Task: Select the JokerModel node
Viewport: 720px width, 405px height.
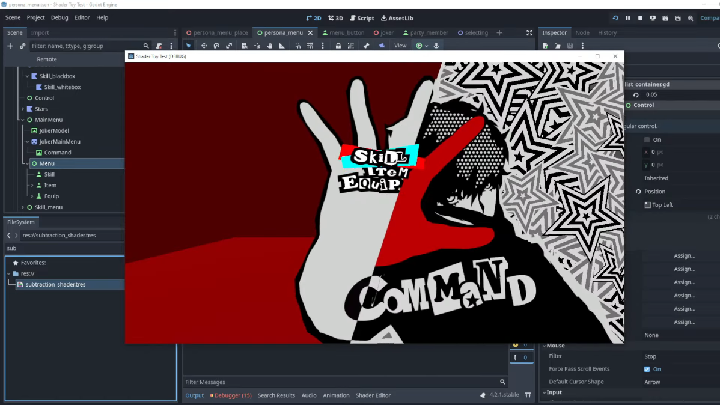Action: (x=53, y=130)
